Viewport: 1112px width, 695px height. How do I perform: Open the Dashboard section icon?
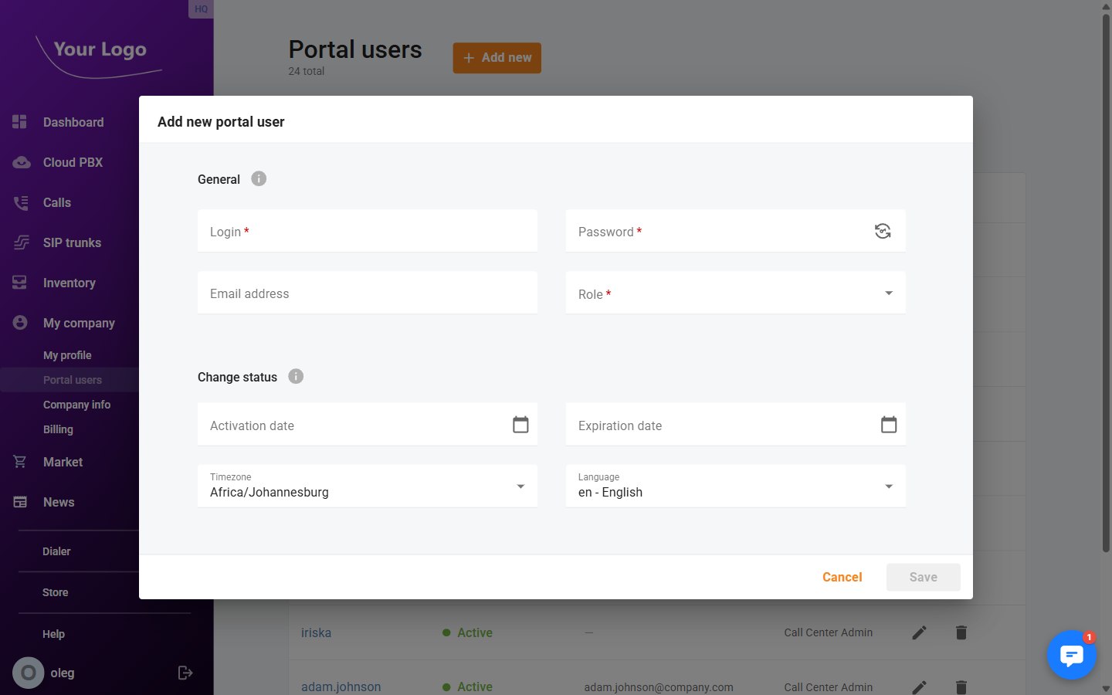click(x=19, y=121)
